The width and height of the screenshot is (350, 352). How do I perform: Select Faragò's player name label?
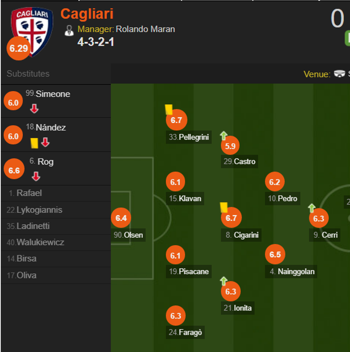[x=190, y=332]
